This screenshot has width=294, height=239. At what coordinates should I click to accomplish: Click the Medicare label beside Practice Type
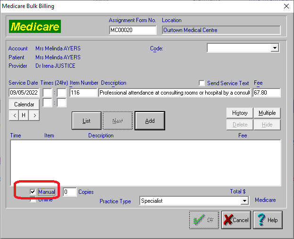tap(265, 200)
